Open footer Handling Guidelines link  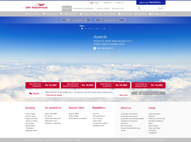[x=156, y=121]
